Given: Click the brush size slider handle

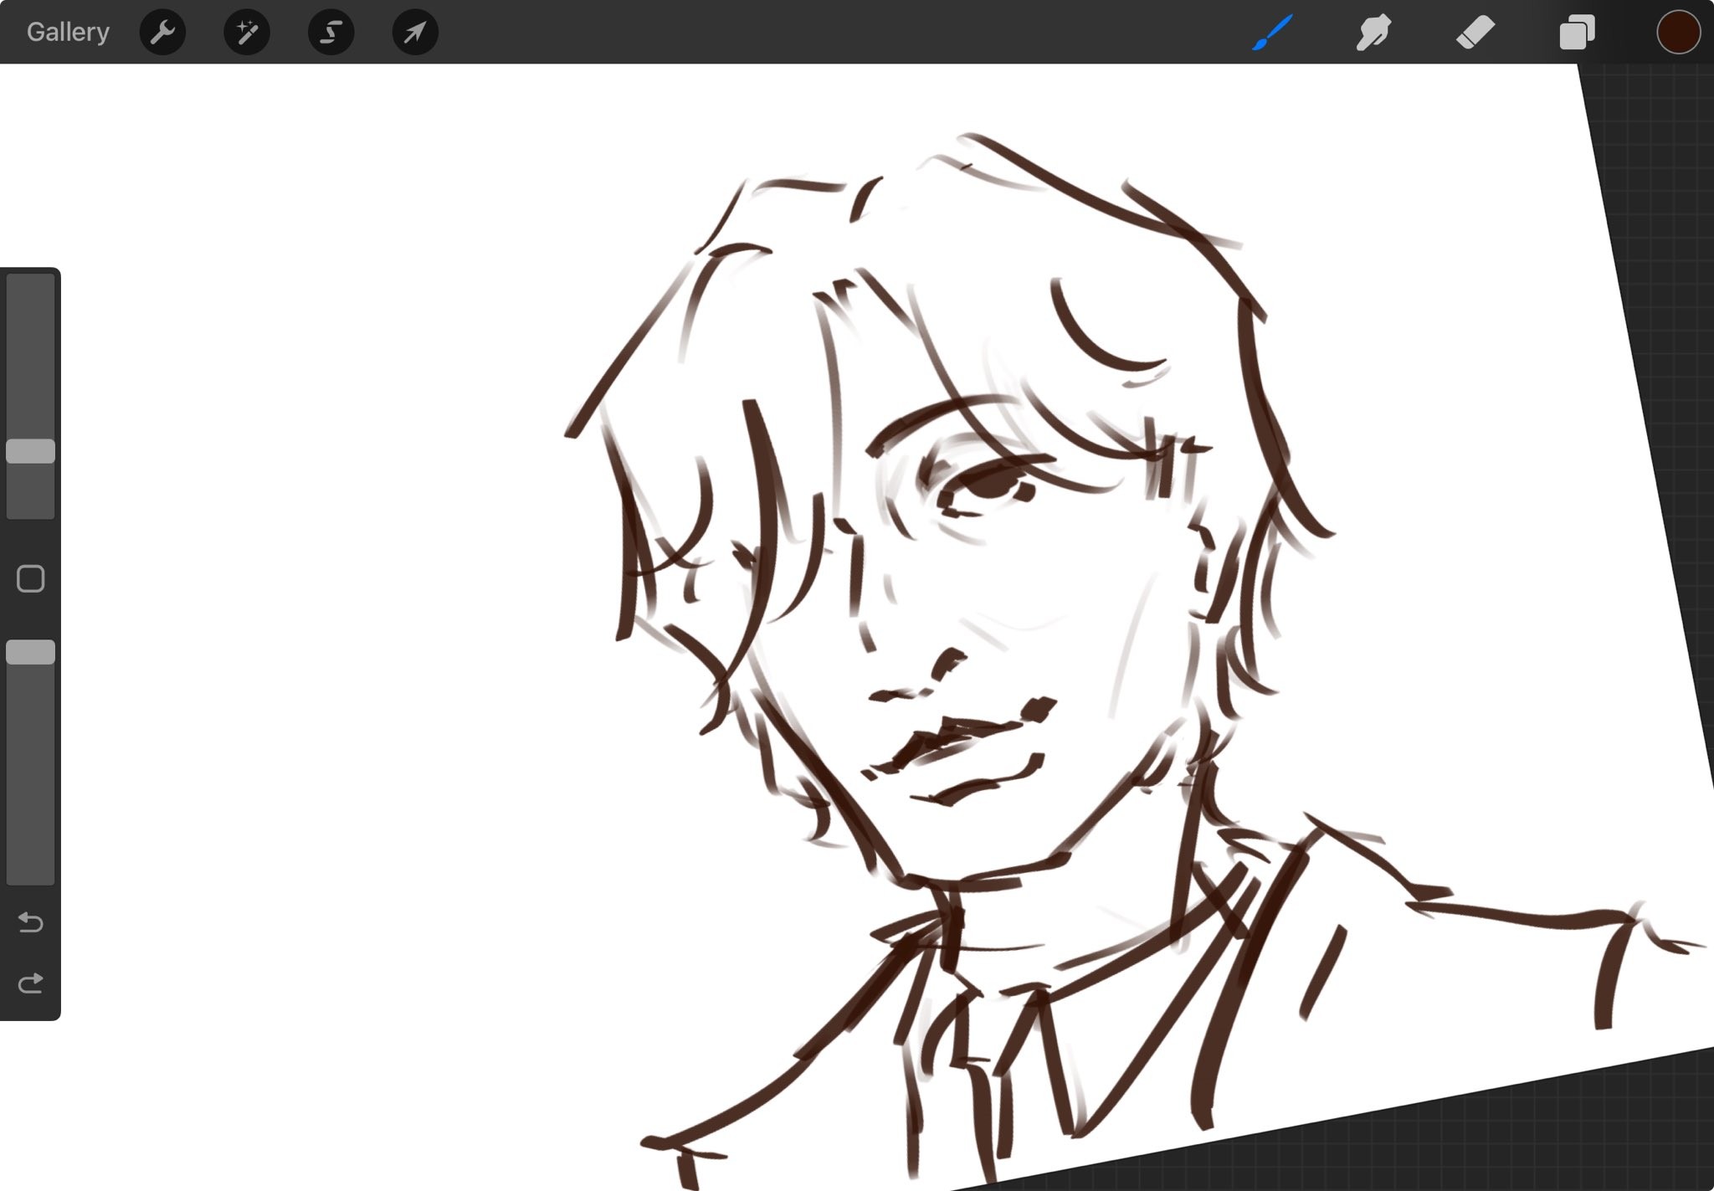Looking at the screenshot, I should point(31,451).
